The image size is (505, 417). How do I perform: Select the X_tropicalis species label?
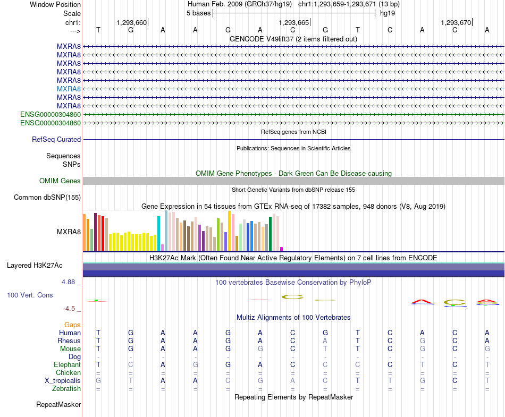pyautogui.click(x=63, y=381)
